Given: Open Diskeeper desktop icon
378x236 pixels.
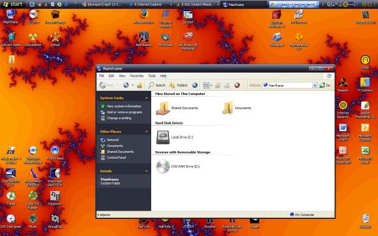Looking at the screenshot, I should coord(277,40).
